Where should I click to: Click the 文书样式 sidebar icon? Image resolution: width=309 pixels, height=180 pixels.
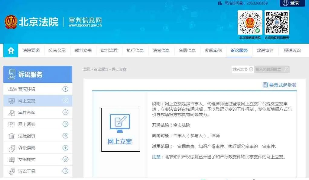(x=11, y=159)
